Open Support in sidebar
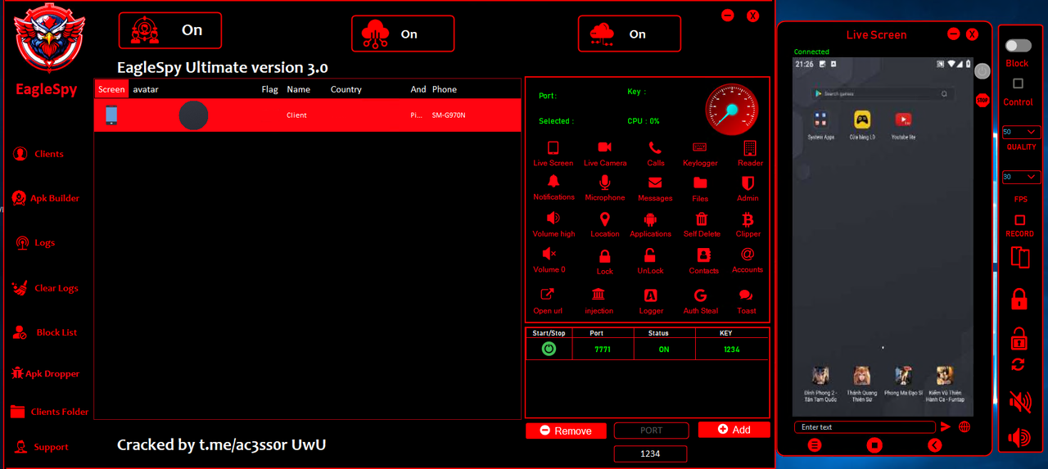The width and height of the screenshot is (1048, 469). pos(40,447)
